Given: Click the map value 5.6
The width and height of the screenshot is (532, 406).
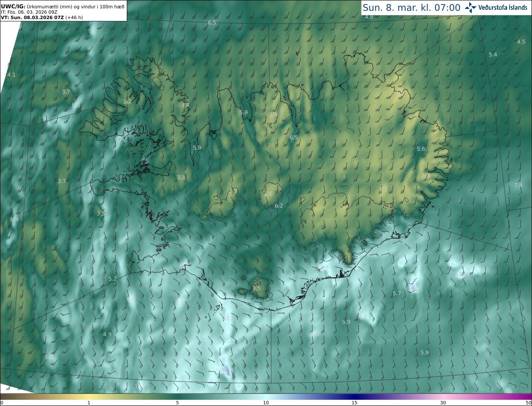Looking at the screenshot, I should (x=421, y=149).
